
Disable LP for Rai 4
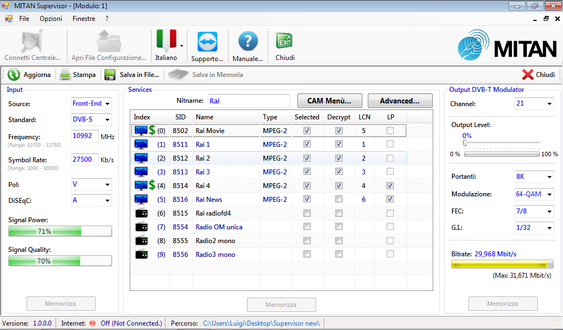(390, 186)
